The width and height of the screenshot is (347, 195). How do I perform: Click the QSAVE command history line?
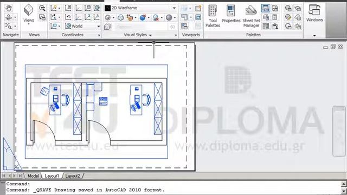[x=86, y=190]
